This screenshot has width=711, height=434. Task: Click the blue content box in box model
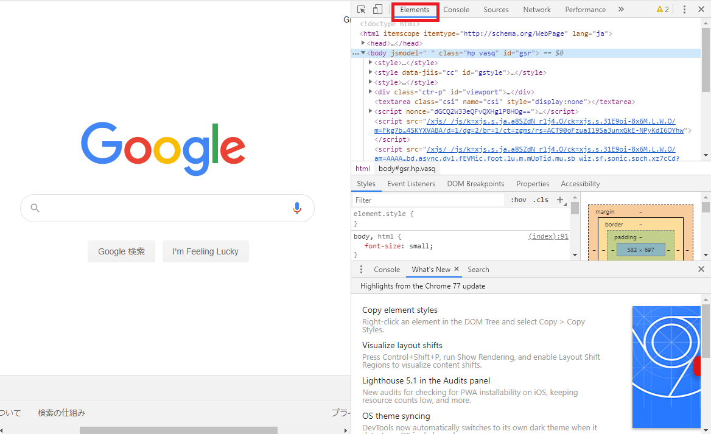[641, 250]
